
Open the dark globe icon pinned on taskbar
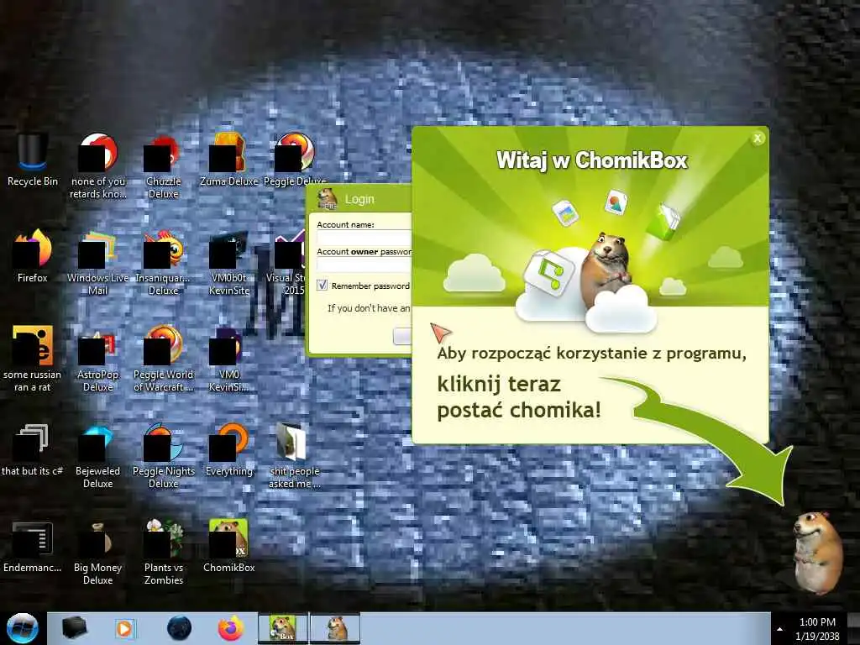[x=179, y=628]
